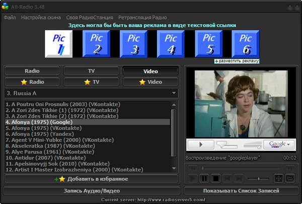The image size is (302, 204).
Task: Show starred Video favorites
Action: tap(150, 82)
